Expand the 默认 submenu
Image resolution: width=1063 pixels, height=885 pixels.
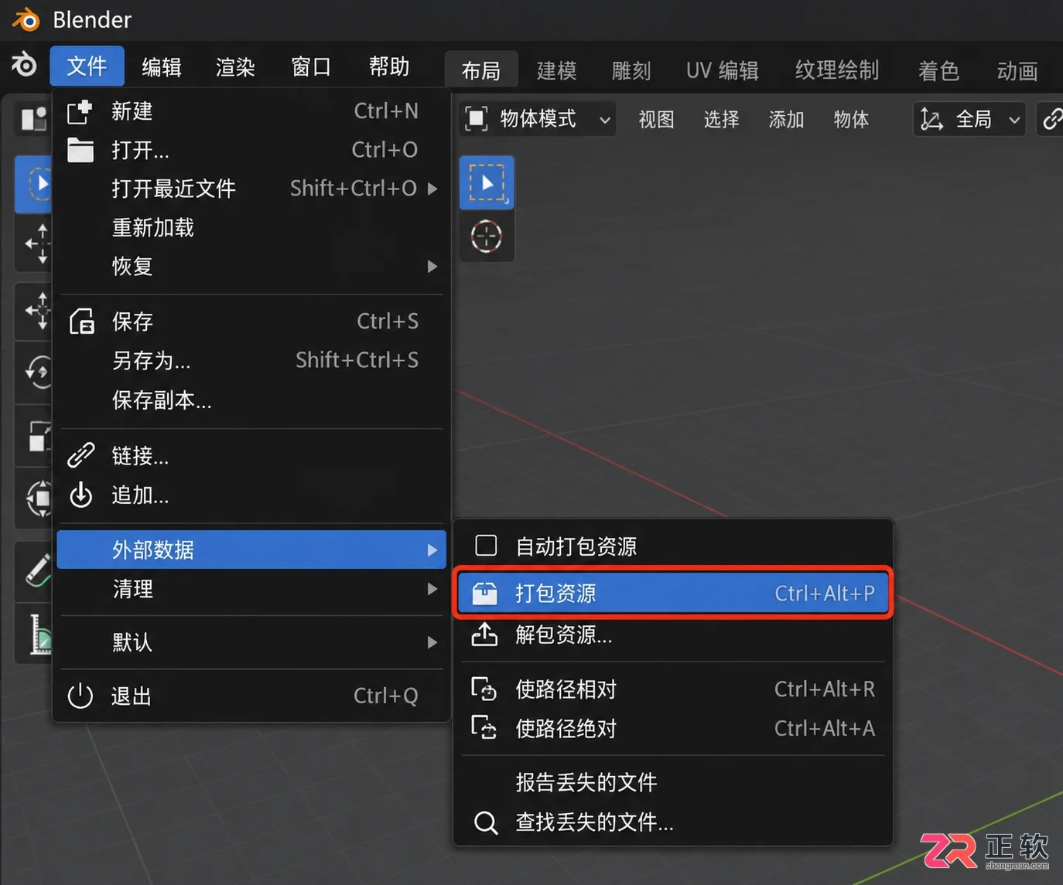tap(251, 642)
